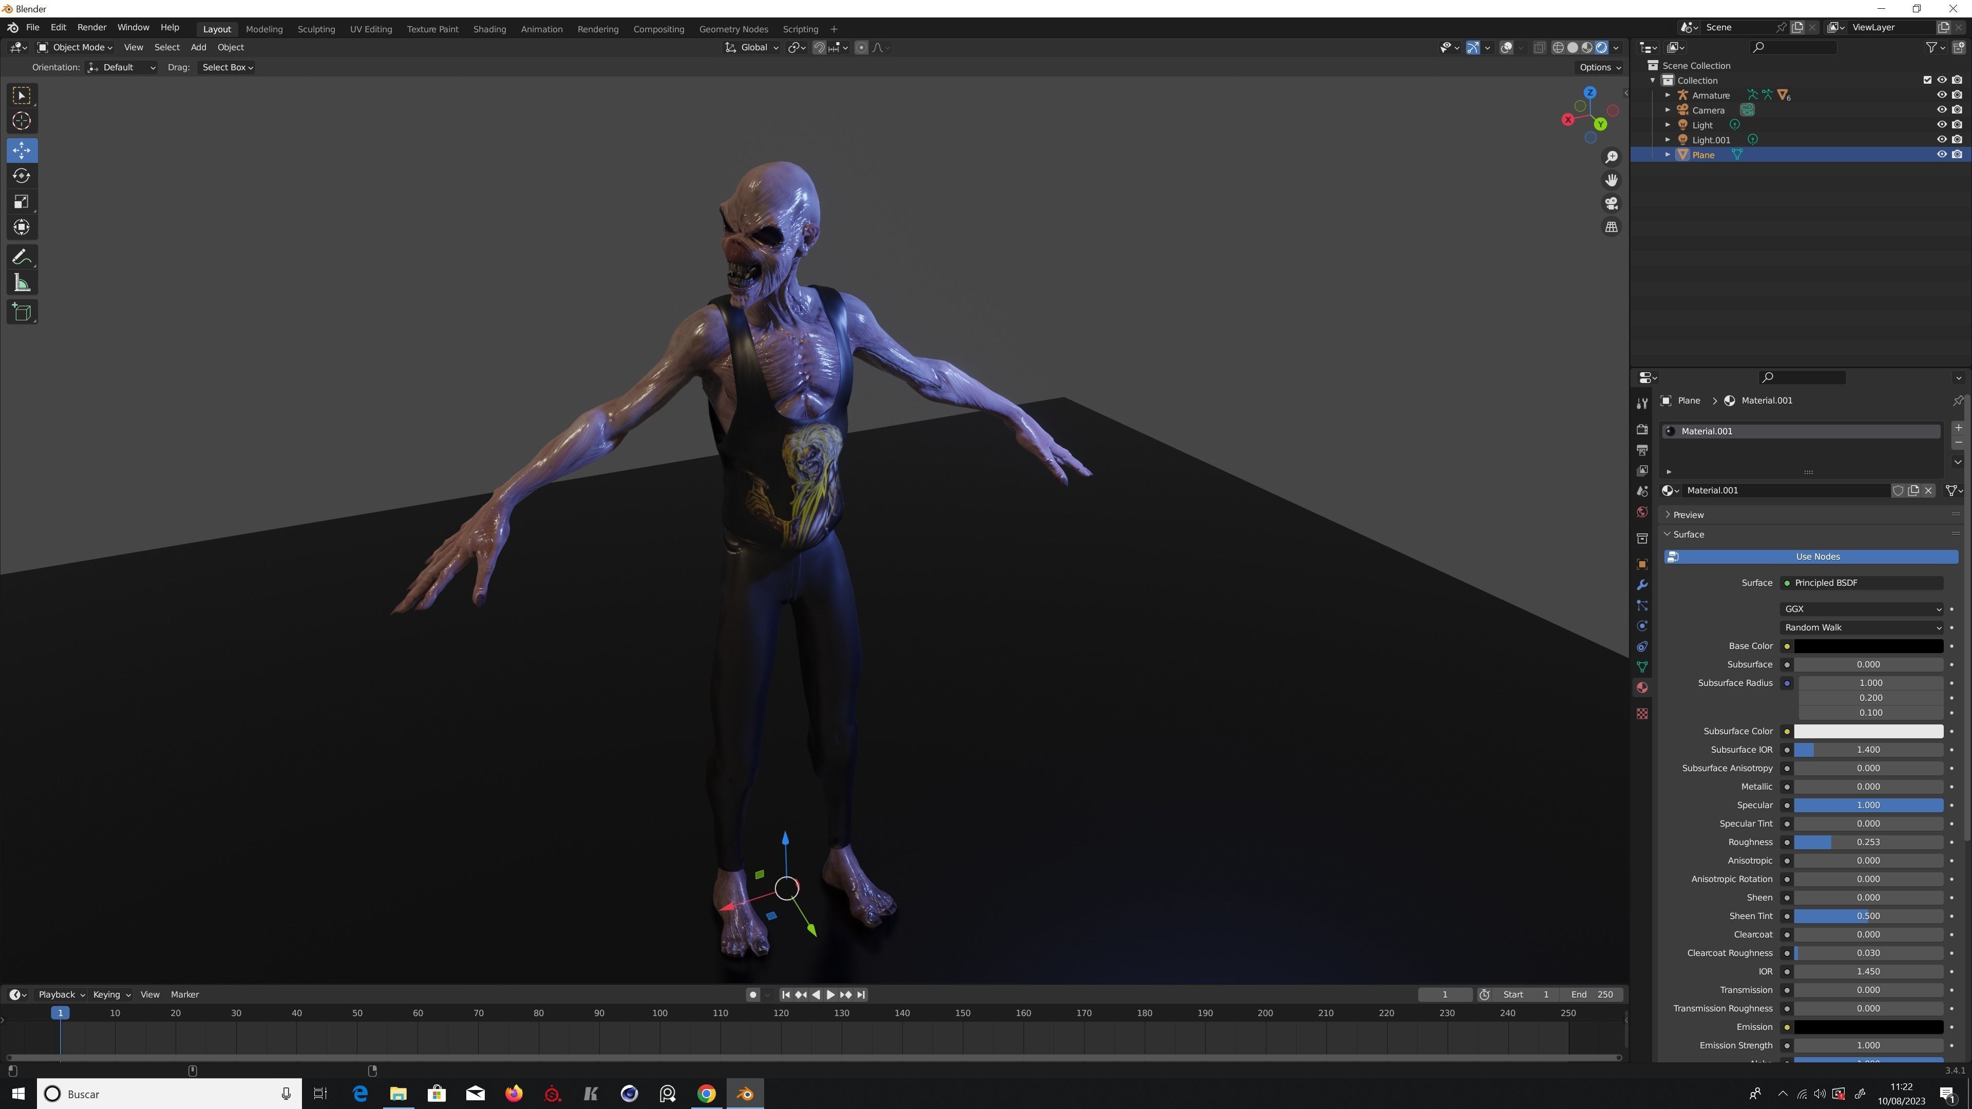Select the Transform tool
The width and height of the screenshot is (1972, 1109).
click(22, 227)
